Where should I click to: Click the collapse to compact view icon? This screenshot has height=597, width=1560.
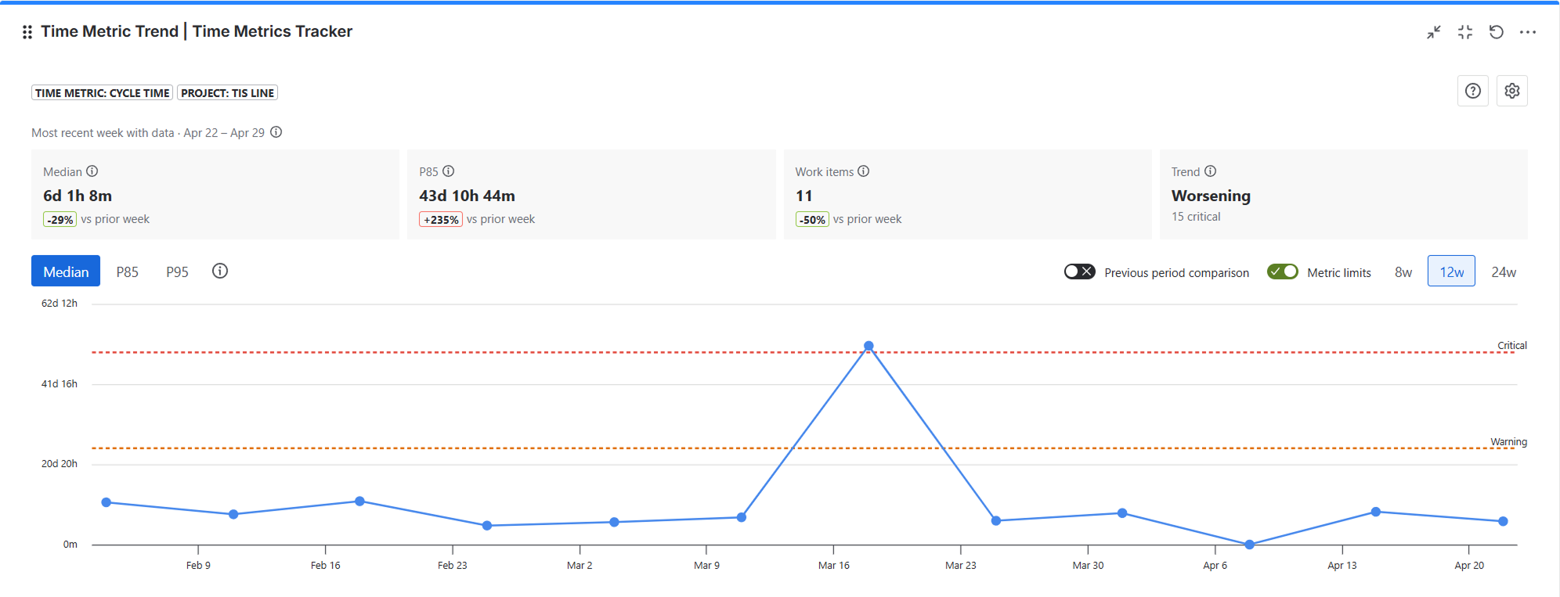(x=1465, y=32)
